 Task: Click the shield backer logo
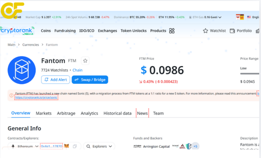point(188,146)
